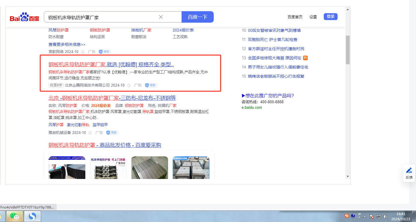Click the 保障 badge beside 北京企腾网络技术有限公司
This screenshot has width=416, height=222.
click(151, 85)
